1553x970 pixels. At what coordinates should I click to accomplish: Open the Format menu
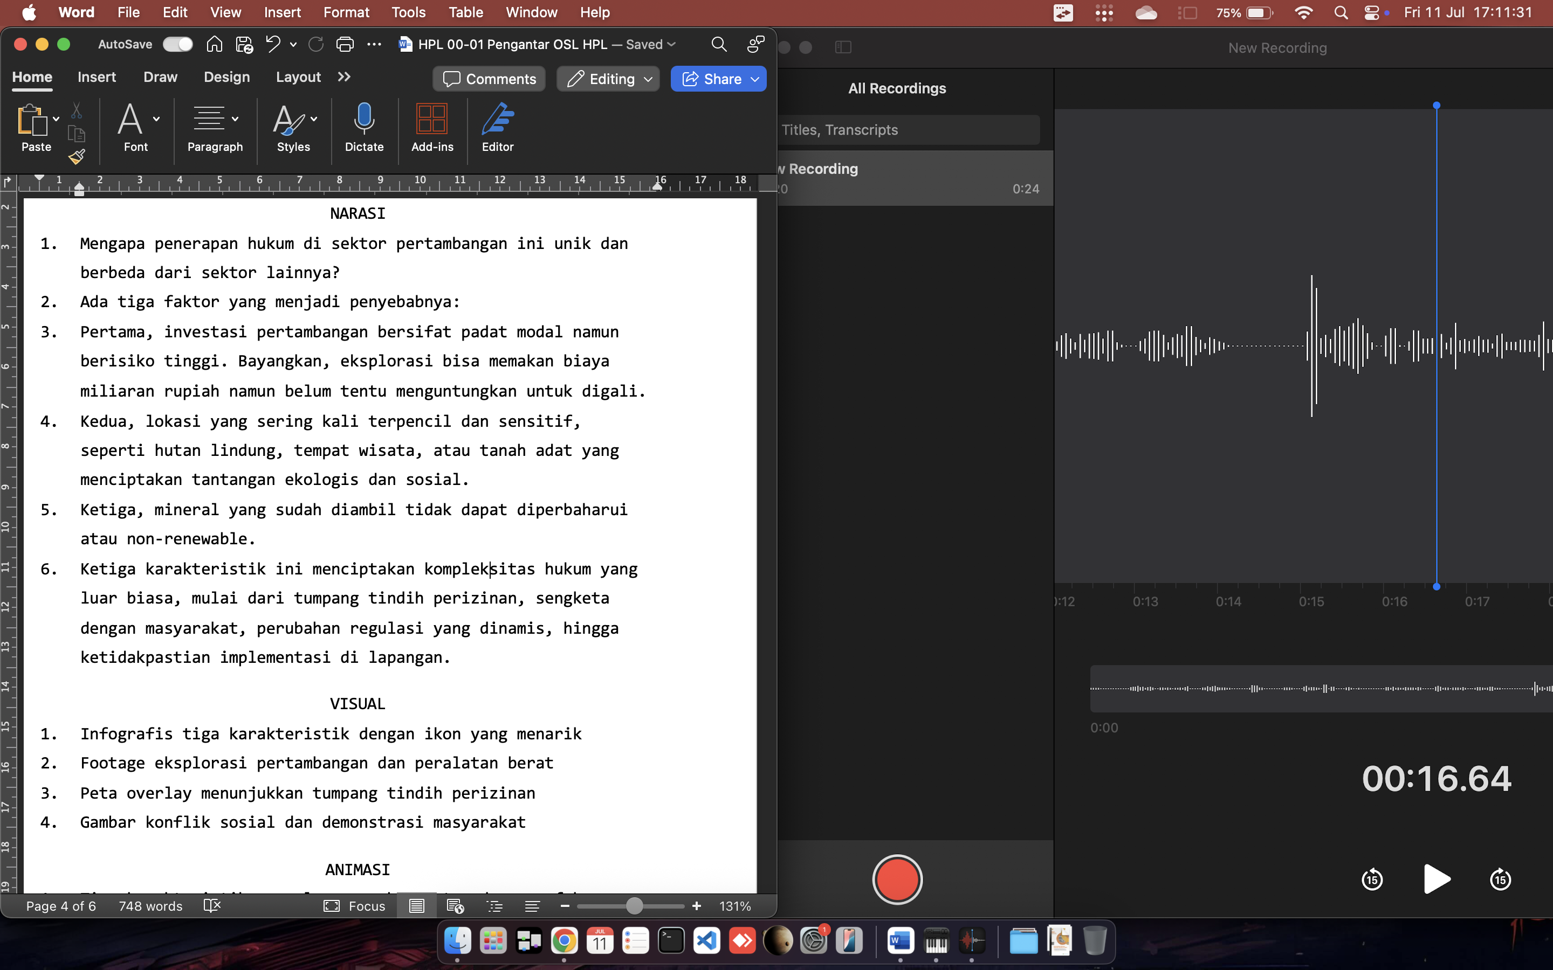pyautogui.click(x=346, y=12)
